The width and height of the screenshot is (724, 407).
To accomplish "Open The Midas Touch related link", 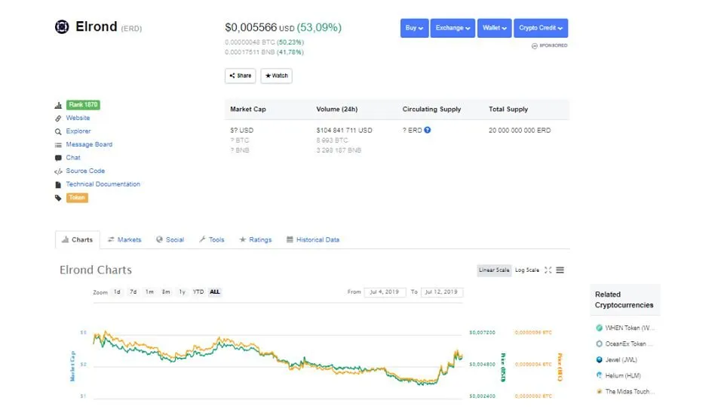I will click(630, 391).
